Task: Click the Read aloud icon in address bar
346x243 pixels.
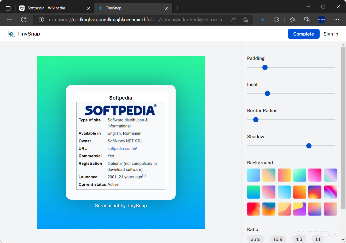Action: pyautogui.click(x=234, y=20)
